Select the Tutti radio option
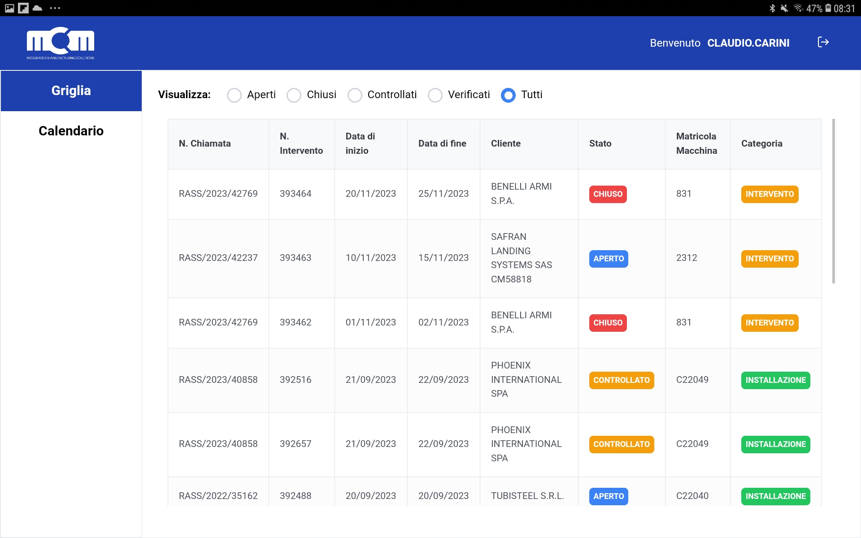 508,95
